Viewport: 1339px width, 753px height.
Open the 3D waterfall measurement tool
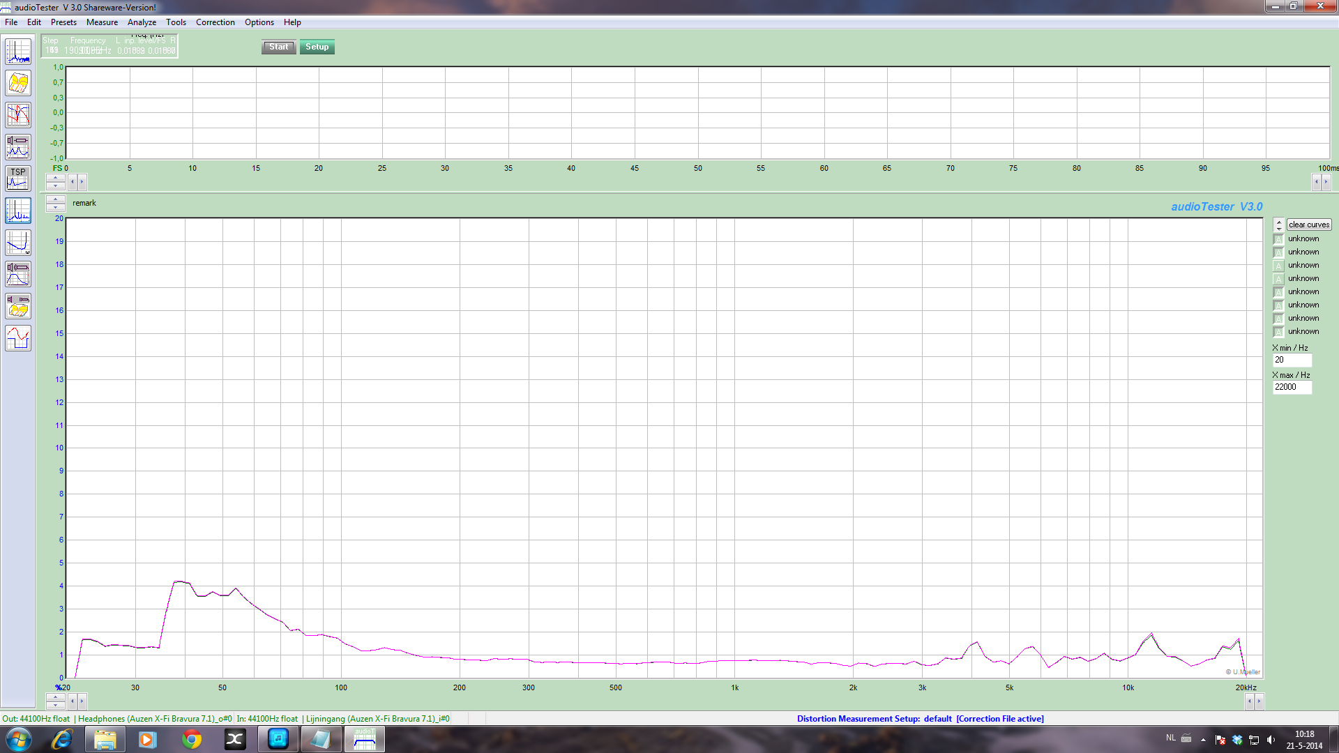point(18,83)
